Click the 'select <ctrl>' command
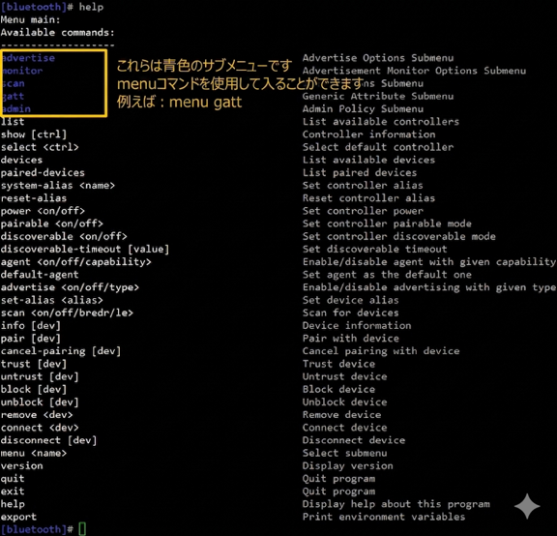The width and height of the screenshot is (557, 536). click(40, 147)
